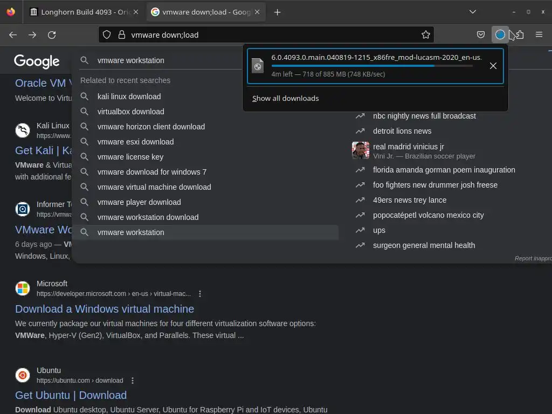Open Download a Windows virtual machine result

tap(105, 309)
